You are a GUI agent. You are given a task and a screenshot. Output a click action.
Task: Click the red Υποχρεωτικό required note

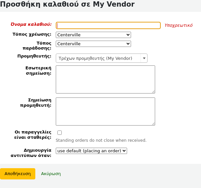pos(179,25)
